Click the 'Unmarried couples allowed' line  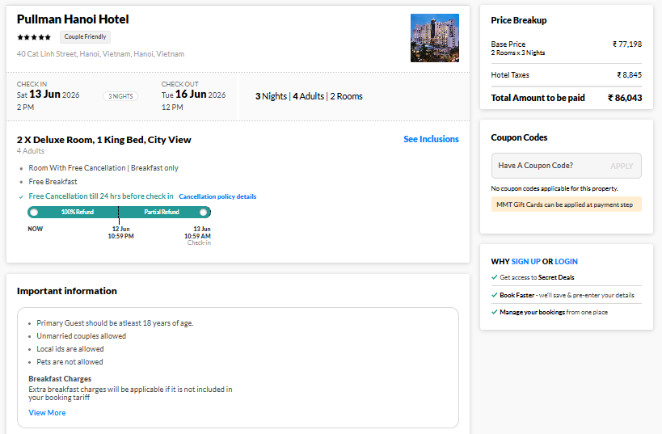pyautogui.click(x=81, y=336)
